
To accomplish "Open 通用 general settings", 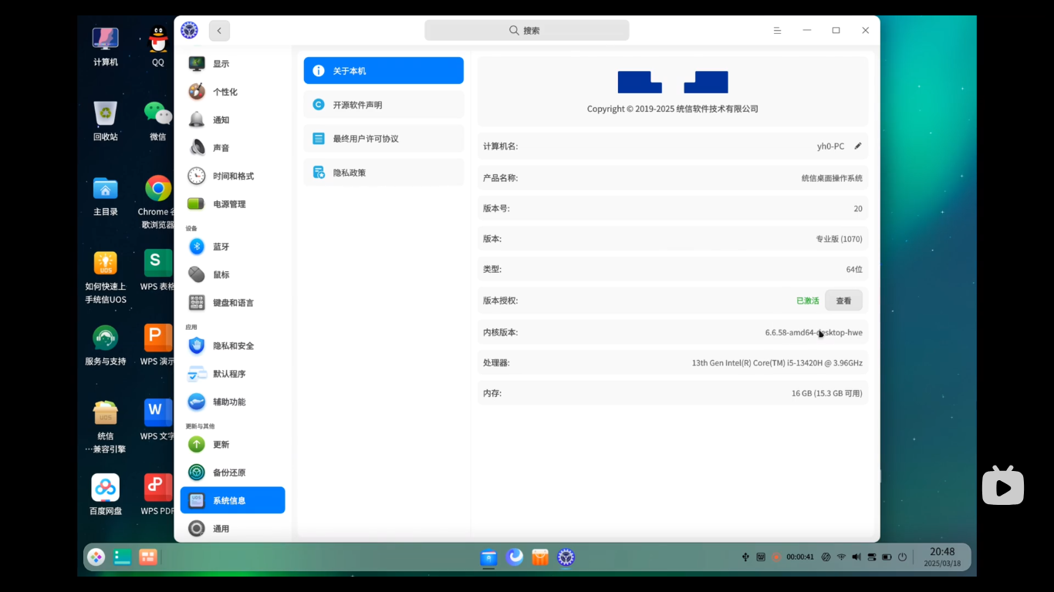I will point(232,529).
